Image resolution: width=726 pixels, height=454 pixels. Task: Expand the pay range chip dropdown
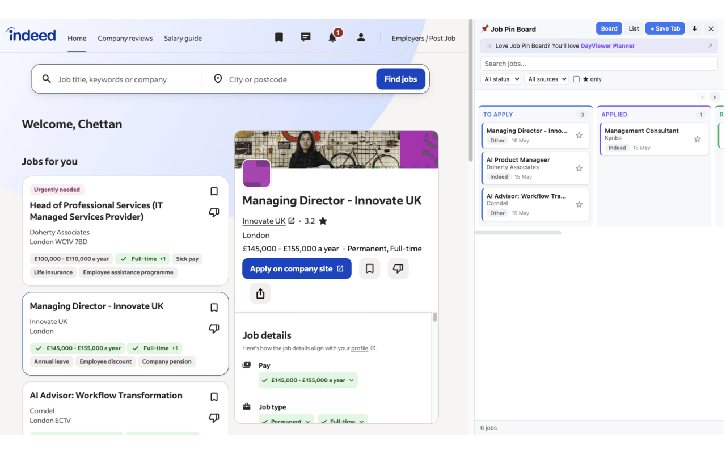pos(308,380)
